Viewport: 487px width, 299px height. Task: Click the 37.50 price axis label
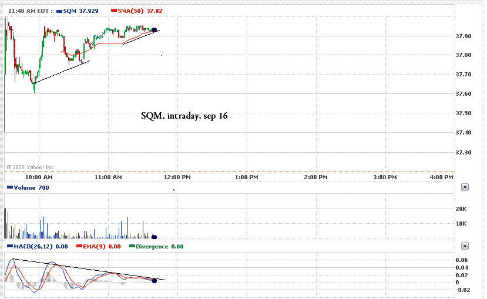464,113
